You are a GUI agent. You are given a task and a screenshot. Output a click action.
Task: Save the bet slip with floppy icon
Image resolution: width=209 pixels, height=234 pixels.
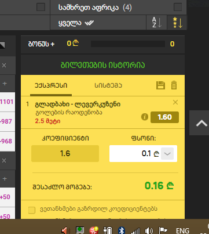click(160, 85)
